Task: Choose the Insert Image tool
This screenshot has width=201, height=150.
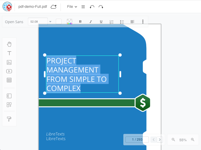Action: (9, 62)
